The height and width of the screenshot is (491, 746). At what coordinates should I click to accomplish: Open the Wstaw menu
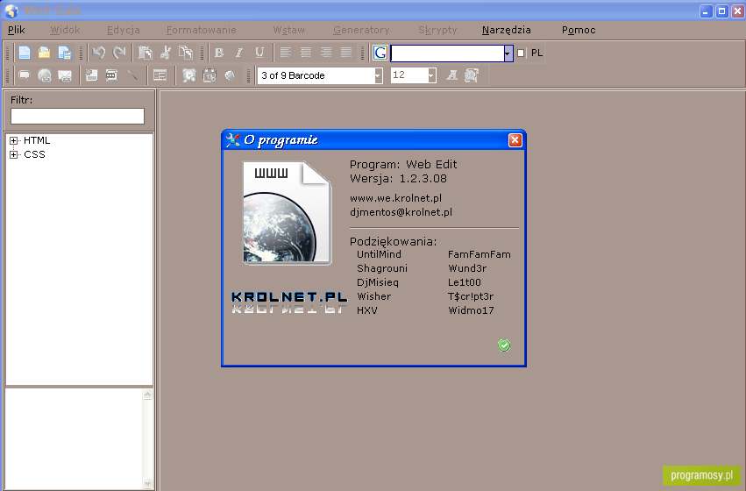tap(288, 30)
